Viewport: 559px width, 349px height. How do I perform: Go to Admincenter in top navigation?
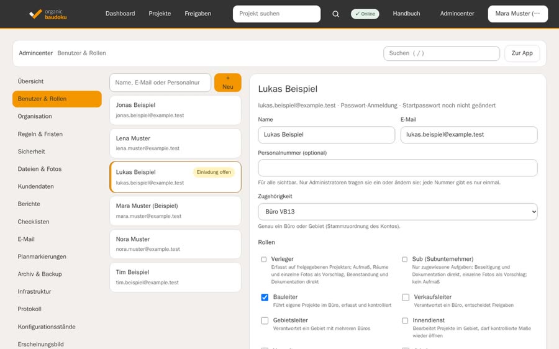(x=457, y=14)
